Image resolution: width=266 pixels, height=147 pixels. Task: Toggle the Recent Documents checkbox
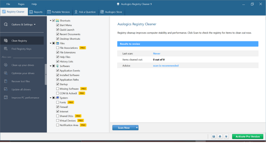click(x=58, y=34)
